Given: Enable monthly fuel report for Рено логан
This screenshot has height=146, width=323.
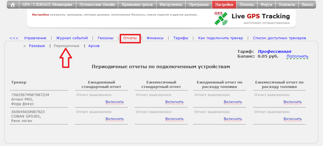Looking at the screenshot, I should click(292, 119).
